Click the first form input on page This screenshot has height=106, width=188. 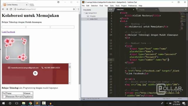point(14,27)
